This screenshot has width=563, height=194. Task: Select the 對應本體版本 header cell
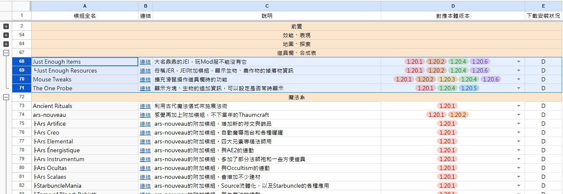pyautogui.click(x=453, y=16)
